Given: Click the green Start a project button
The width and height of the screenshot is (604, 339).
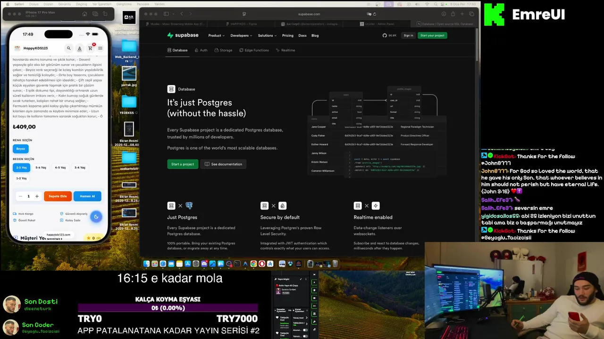Looking at the screenshot, I should [183, 164].
